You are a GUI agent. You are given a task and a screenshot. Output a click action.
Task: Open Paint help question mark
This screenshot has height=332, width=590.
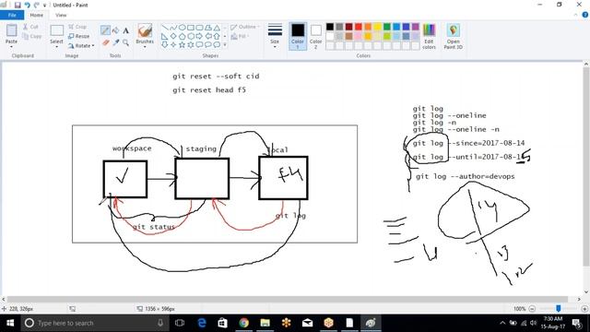point(585,15)
